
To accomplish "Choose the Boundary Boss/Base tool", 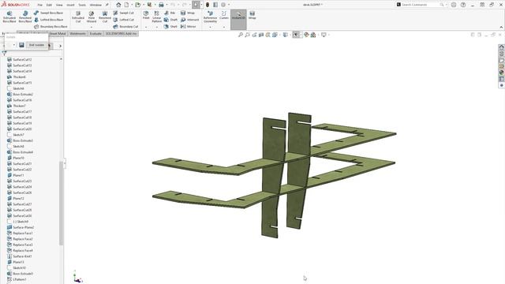I will (x=50, y=26).
